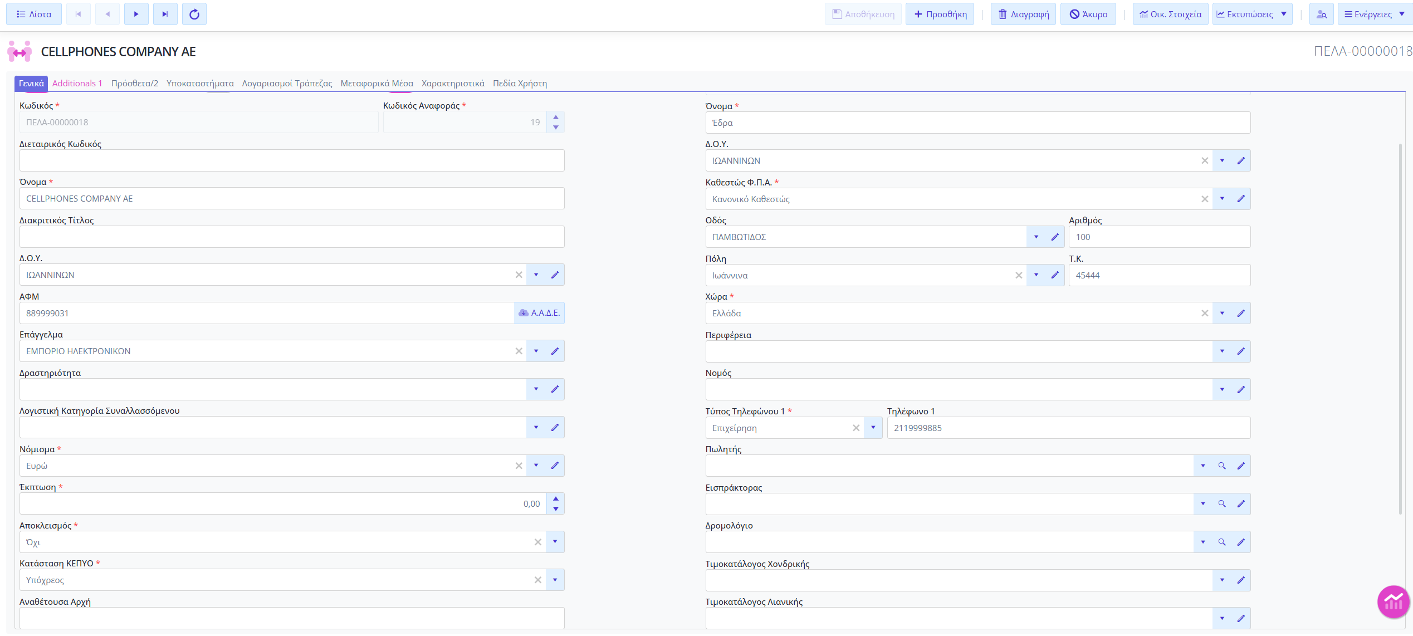The height and width of the screenshot is (636, 1413).
Task: Click the Προσθήκη add button
Action: point(940,14)
